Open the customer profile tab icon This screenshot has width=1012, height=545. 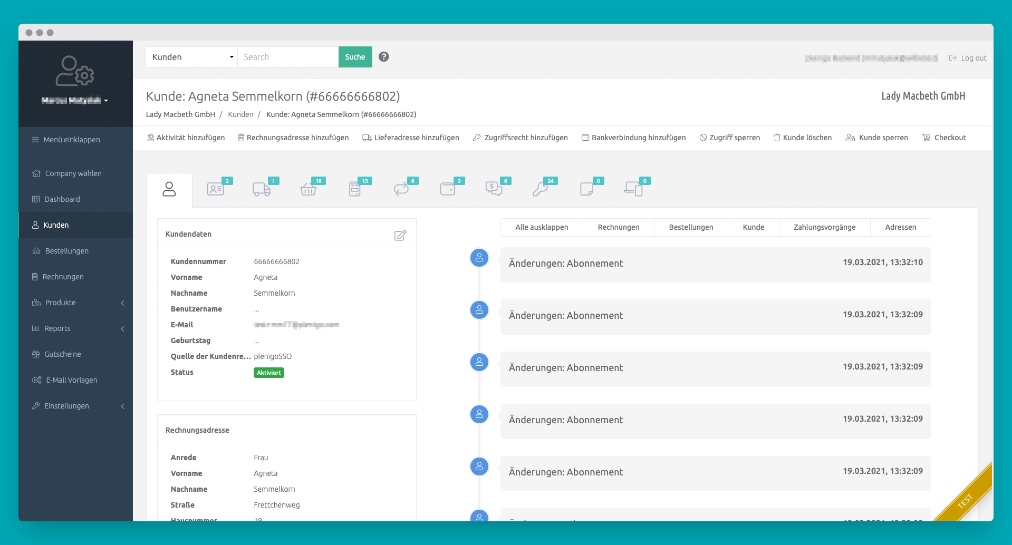[x=169, y=189]
